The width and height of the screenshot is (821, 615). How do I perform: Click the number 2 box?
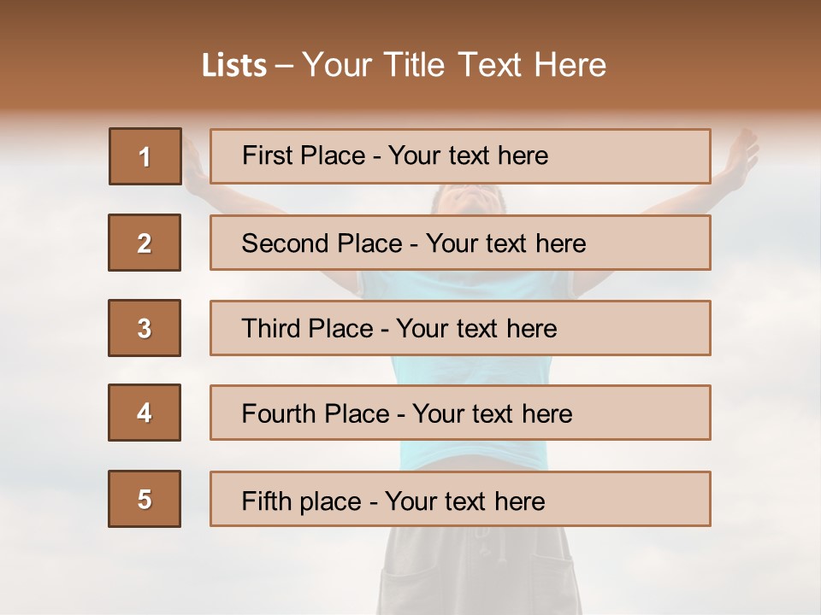(x=145, y=243)
